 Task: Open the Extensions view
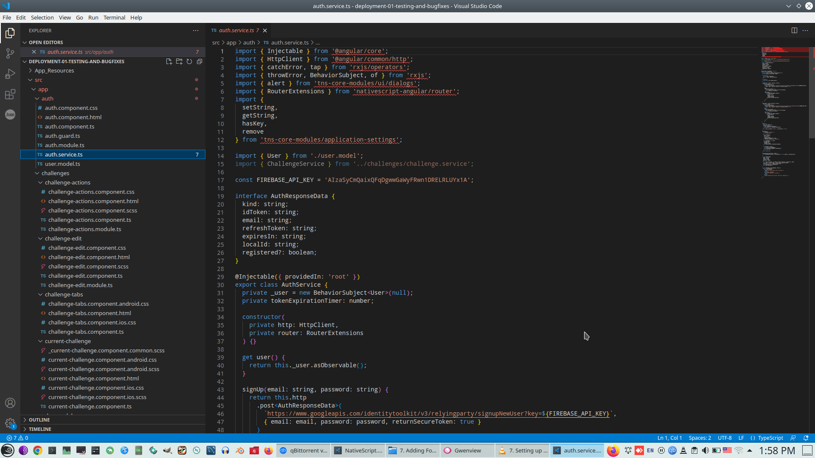(x=10, y=94)
